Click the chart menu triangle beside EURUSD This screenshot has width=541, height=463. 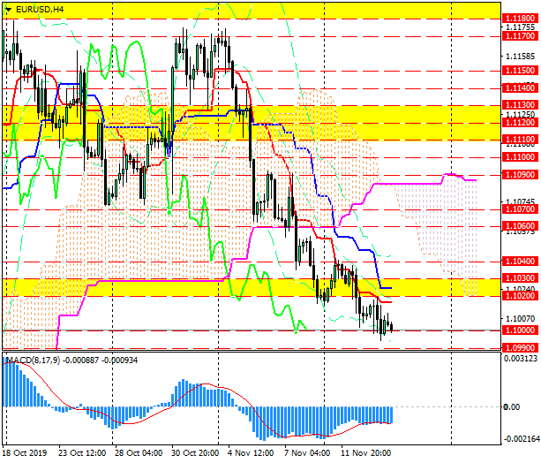pos(7,9)
